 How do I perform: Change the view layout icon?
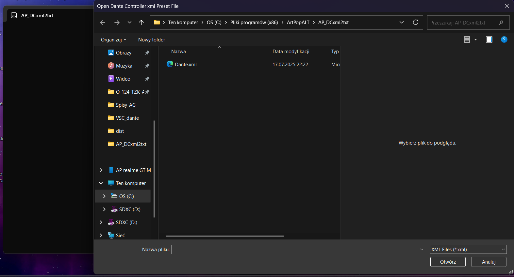pos(467,39)
